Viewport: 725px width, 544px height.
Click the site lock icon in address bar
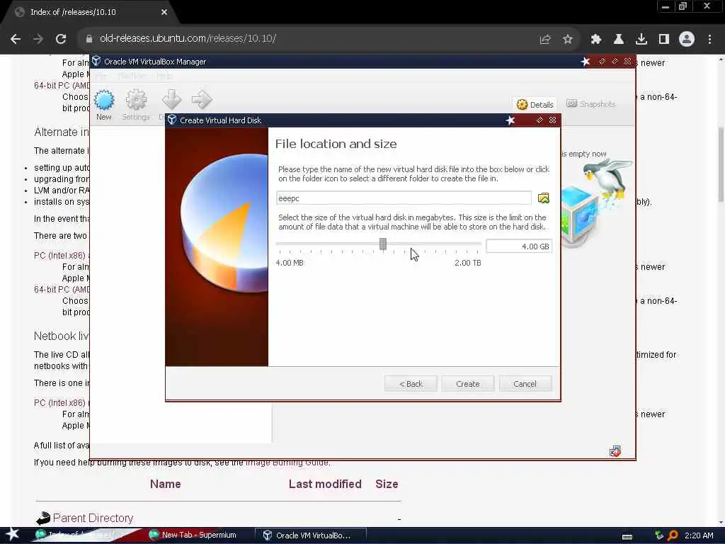point(89,39)
